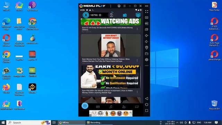
Task: Open Task View on the taskbar
Action: (x=54, y=123)
